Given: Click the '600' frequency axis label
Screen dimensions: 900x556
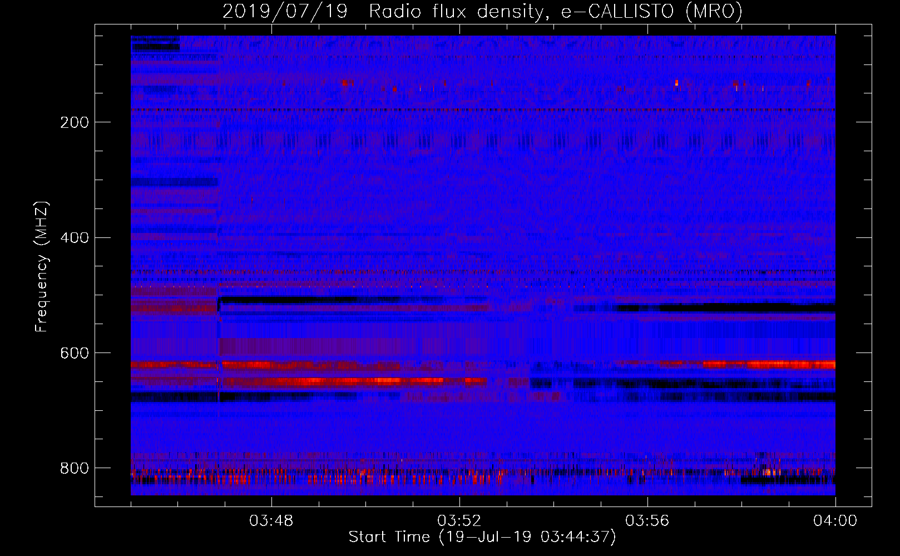Looking at the screenshot, I should click(74, 354).
